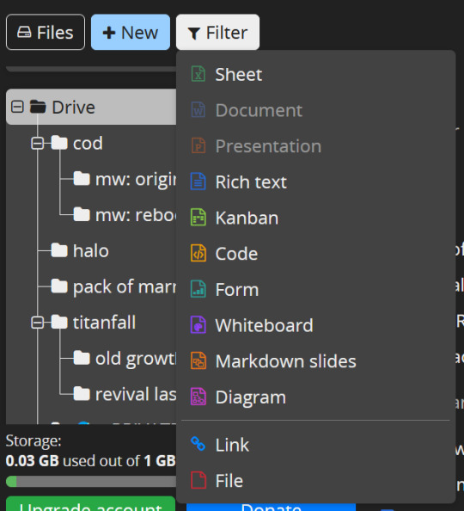Click the New button
The height and width of the screenshot is (511, 464).
pyautogui.click(x=131, y=33)
